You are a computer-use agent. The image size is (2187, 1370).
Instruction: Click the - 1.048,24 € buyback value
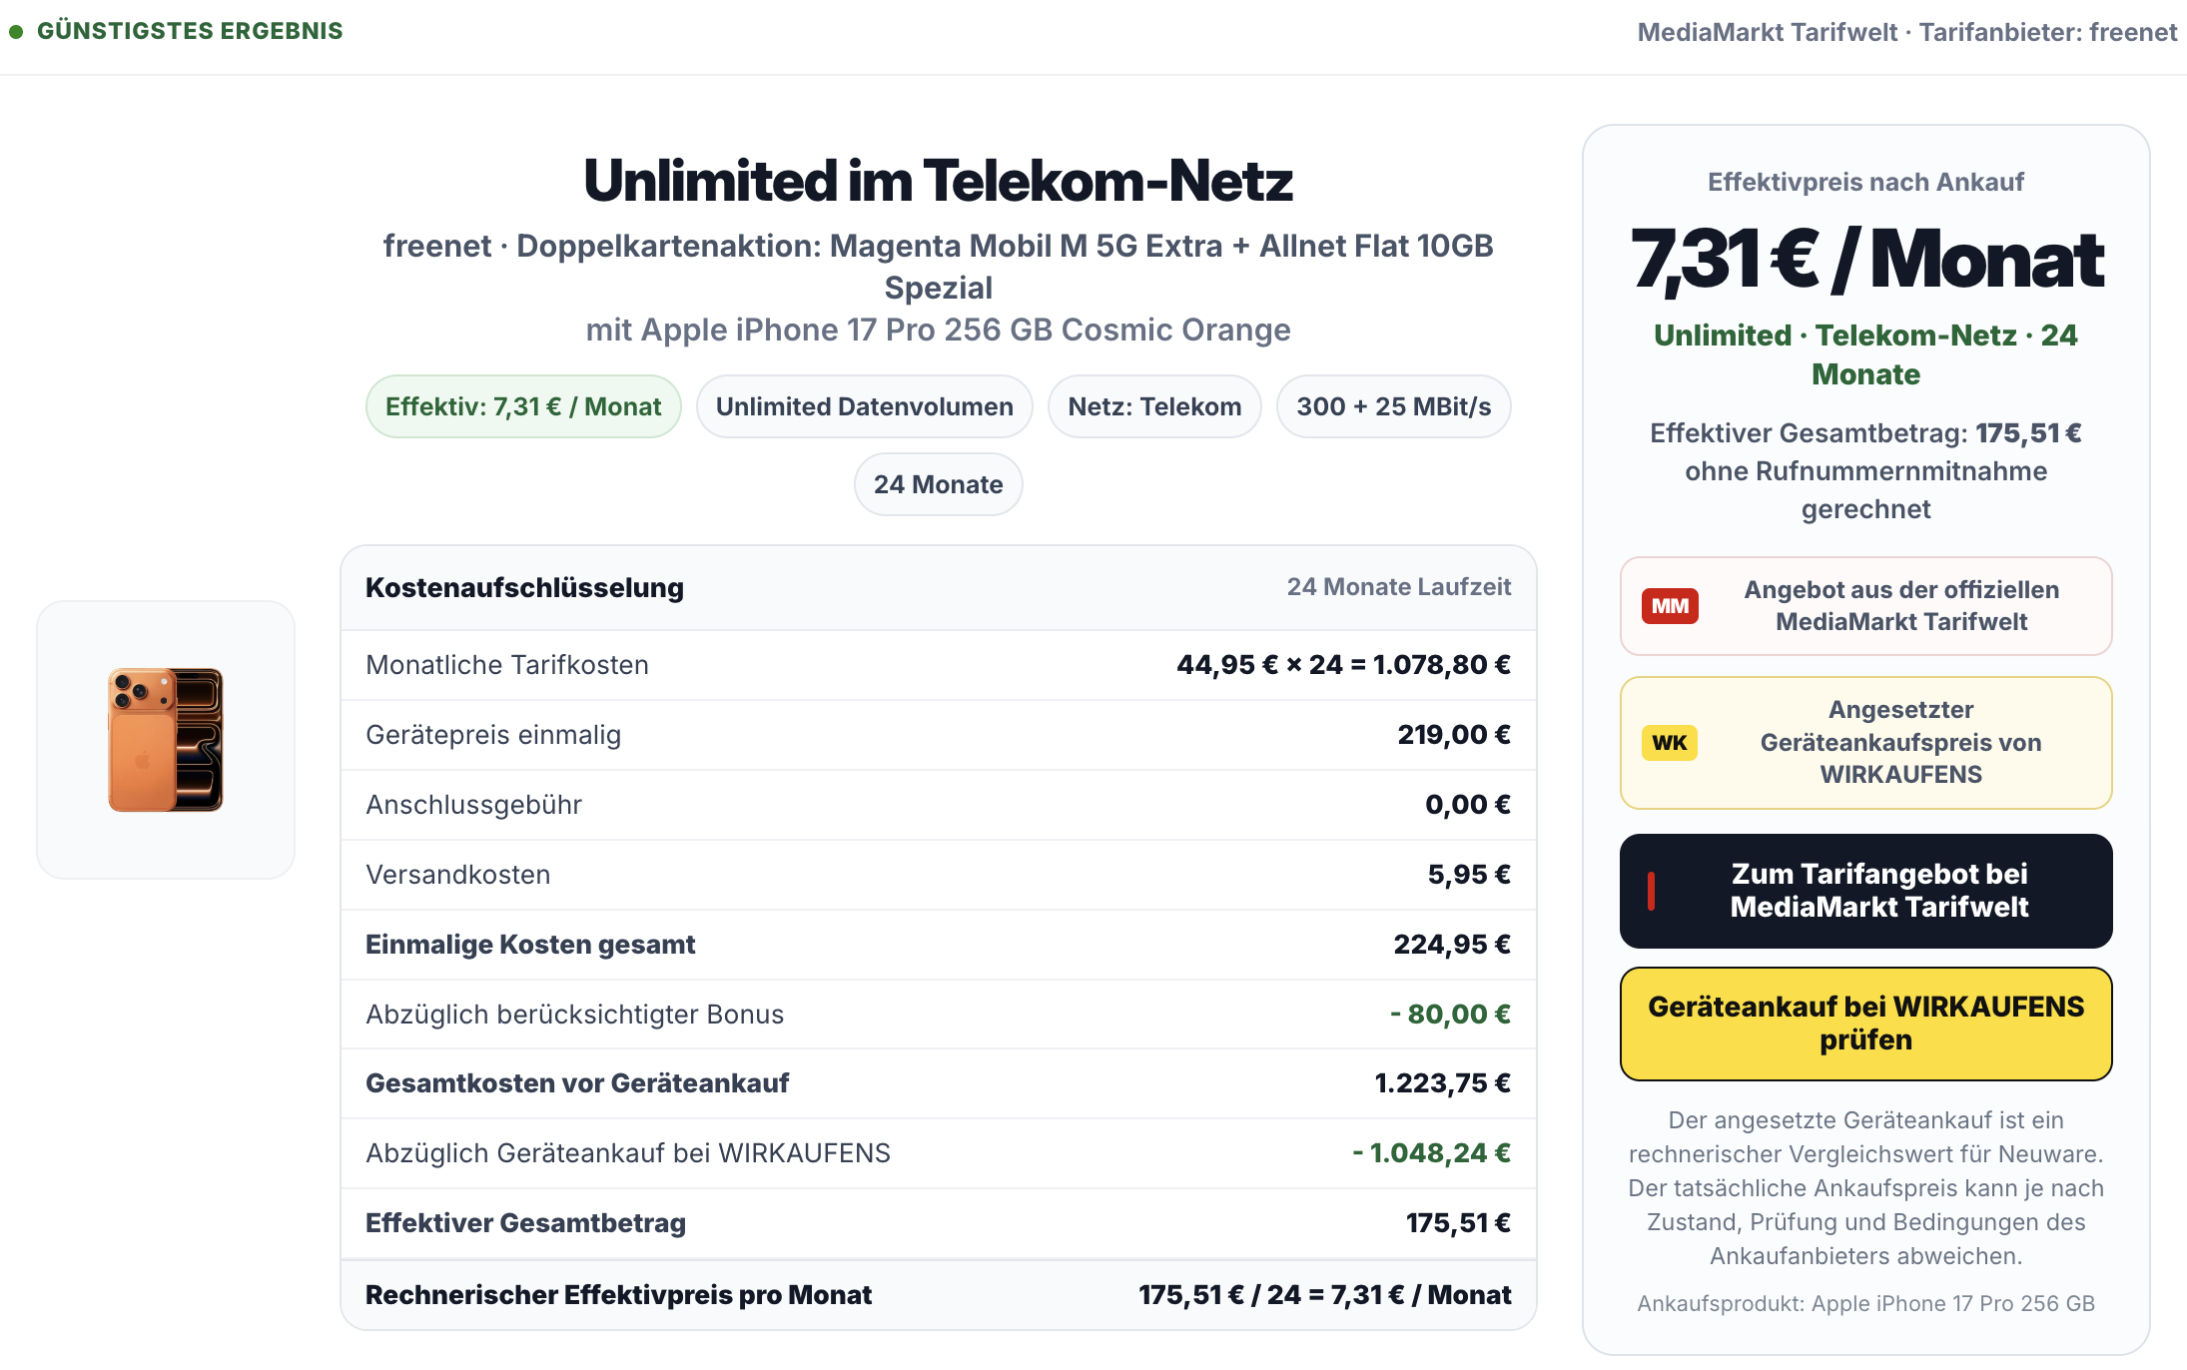tap(1431, 1153)
